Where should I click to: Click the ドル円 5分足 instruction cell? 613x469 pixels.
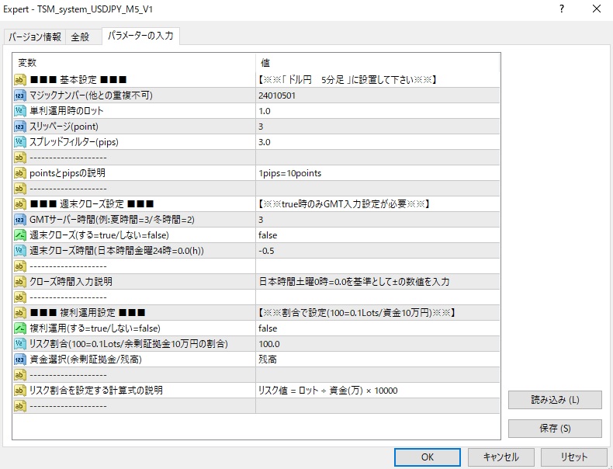[x=378, y=80]
